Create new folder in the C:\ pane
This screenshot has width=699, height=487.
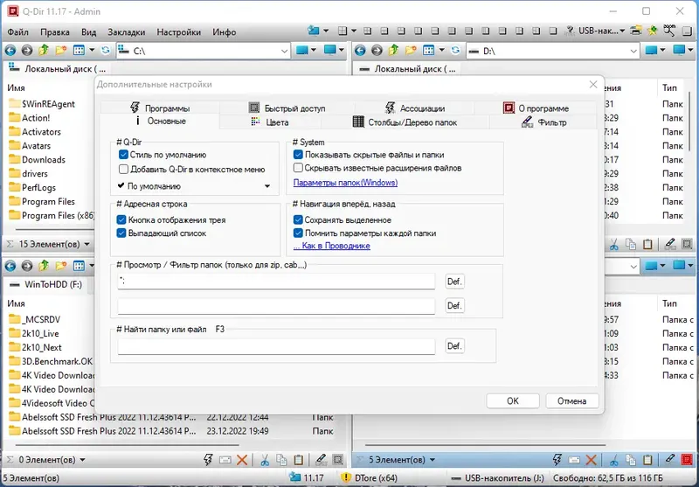(x=60, y=51)
